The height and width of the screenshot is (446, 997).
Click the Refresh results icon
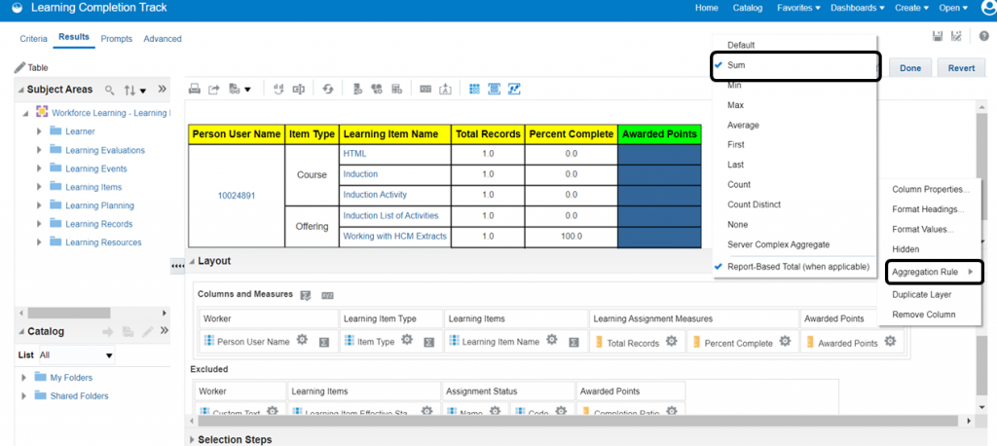click(x=328, y=89)
